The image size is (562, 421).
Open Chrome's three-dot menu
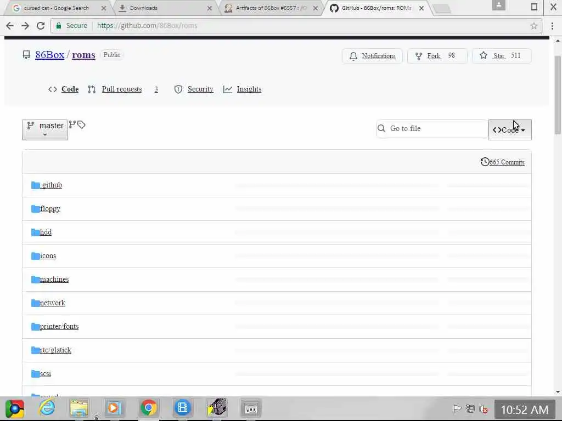[x=552, y=26]
